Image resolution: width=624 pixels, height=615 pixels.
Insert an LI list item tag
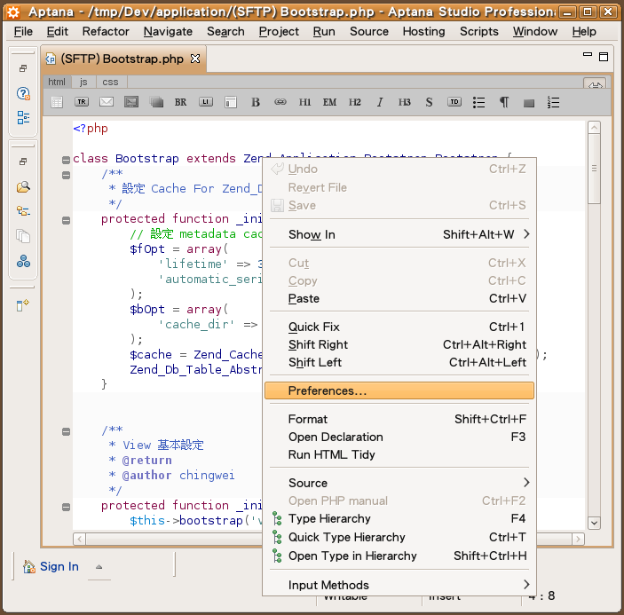[x=206, y=102]
